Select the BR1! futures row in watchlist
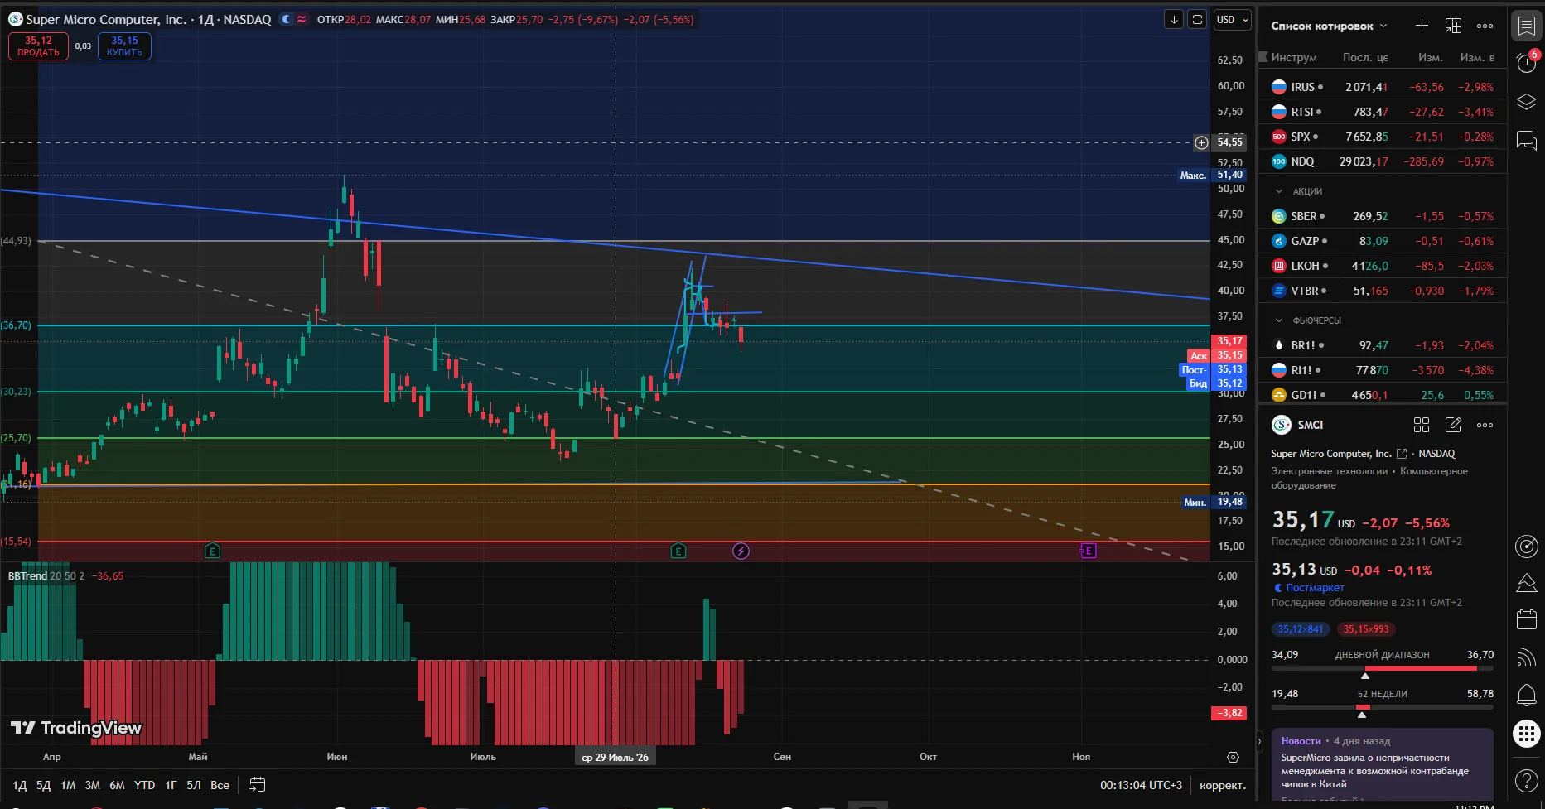The height and width of the screenshot is (809, 1545). coord(1382,345)
